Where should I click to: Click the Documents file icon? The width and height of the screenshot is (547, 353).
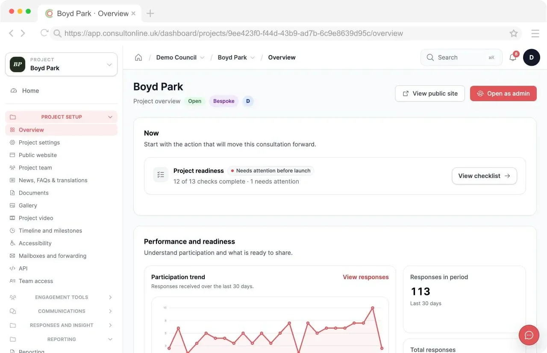pos(12,193)
